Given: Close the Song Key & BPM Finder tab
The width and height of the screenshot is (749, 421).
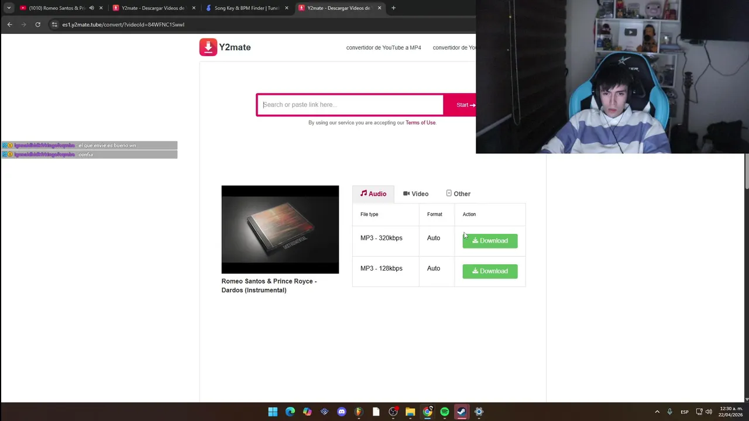Looking at the screenshot, I should [x=287, y=8].
